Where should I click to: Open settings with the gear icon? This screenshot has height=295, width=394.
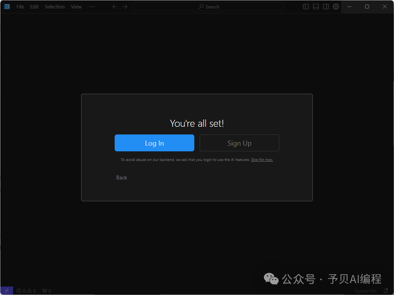tap(336, 7)
